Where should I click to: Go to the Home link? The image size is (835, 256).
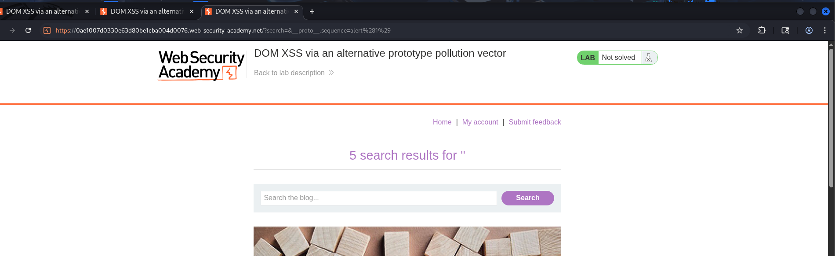coord(442,122)
